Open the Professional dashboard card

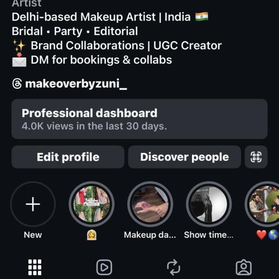click(x=139, y=119)
